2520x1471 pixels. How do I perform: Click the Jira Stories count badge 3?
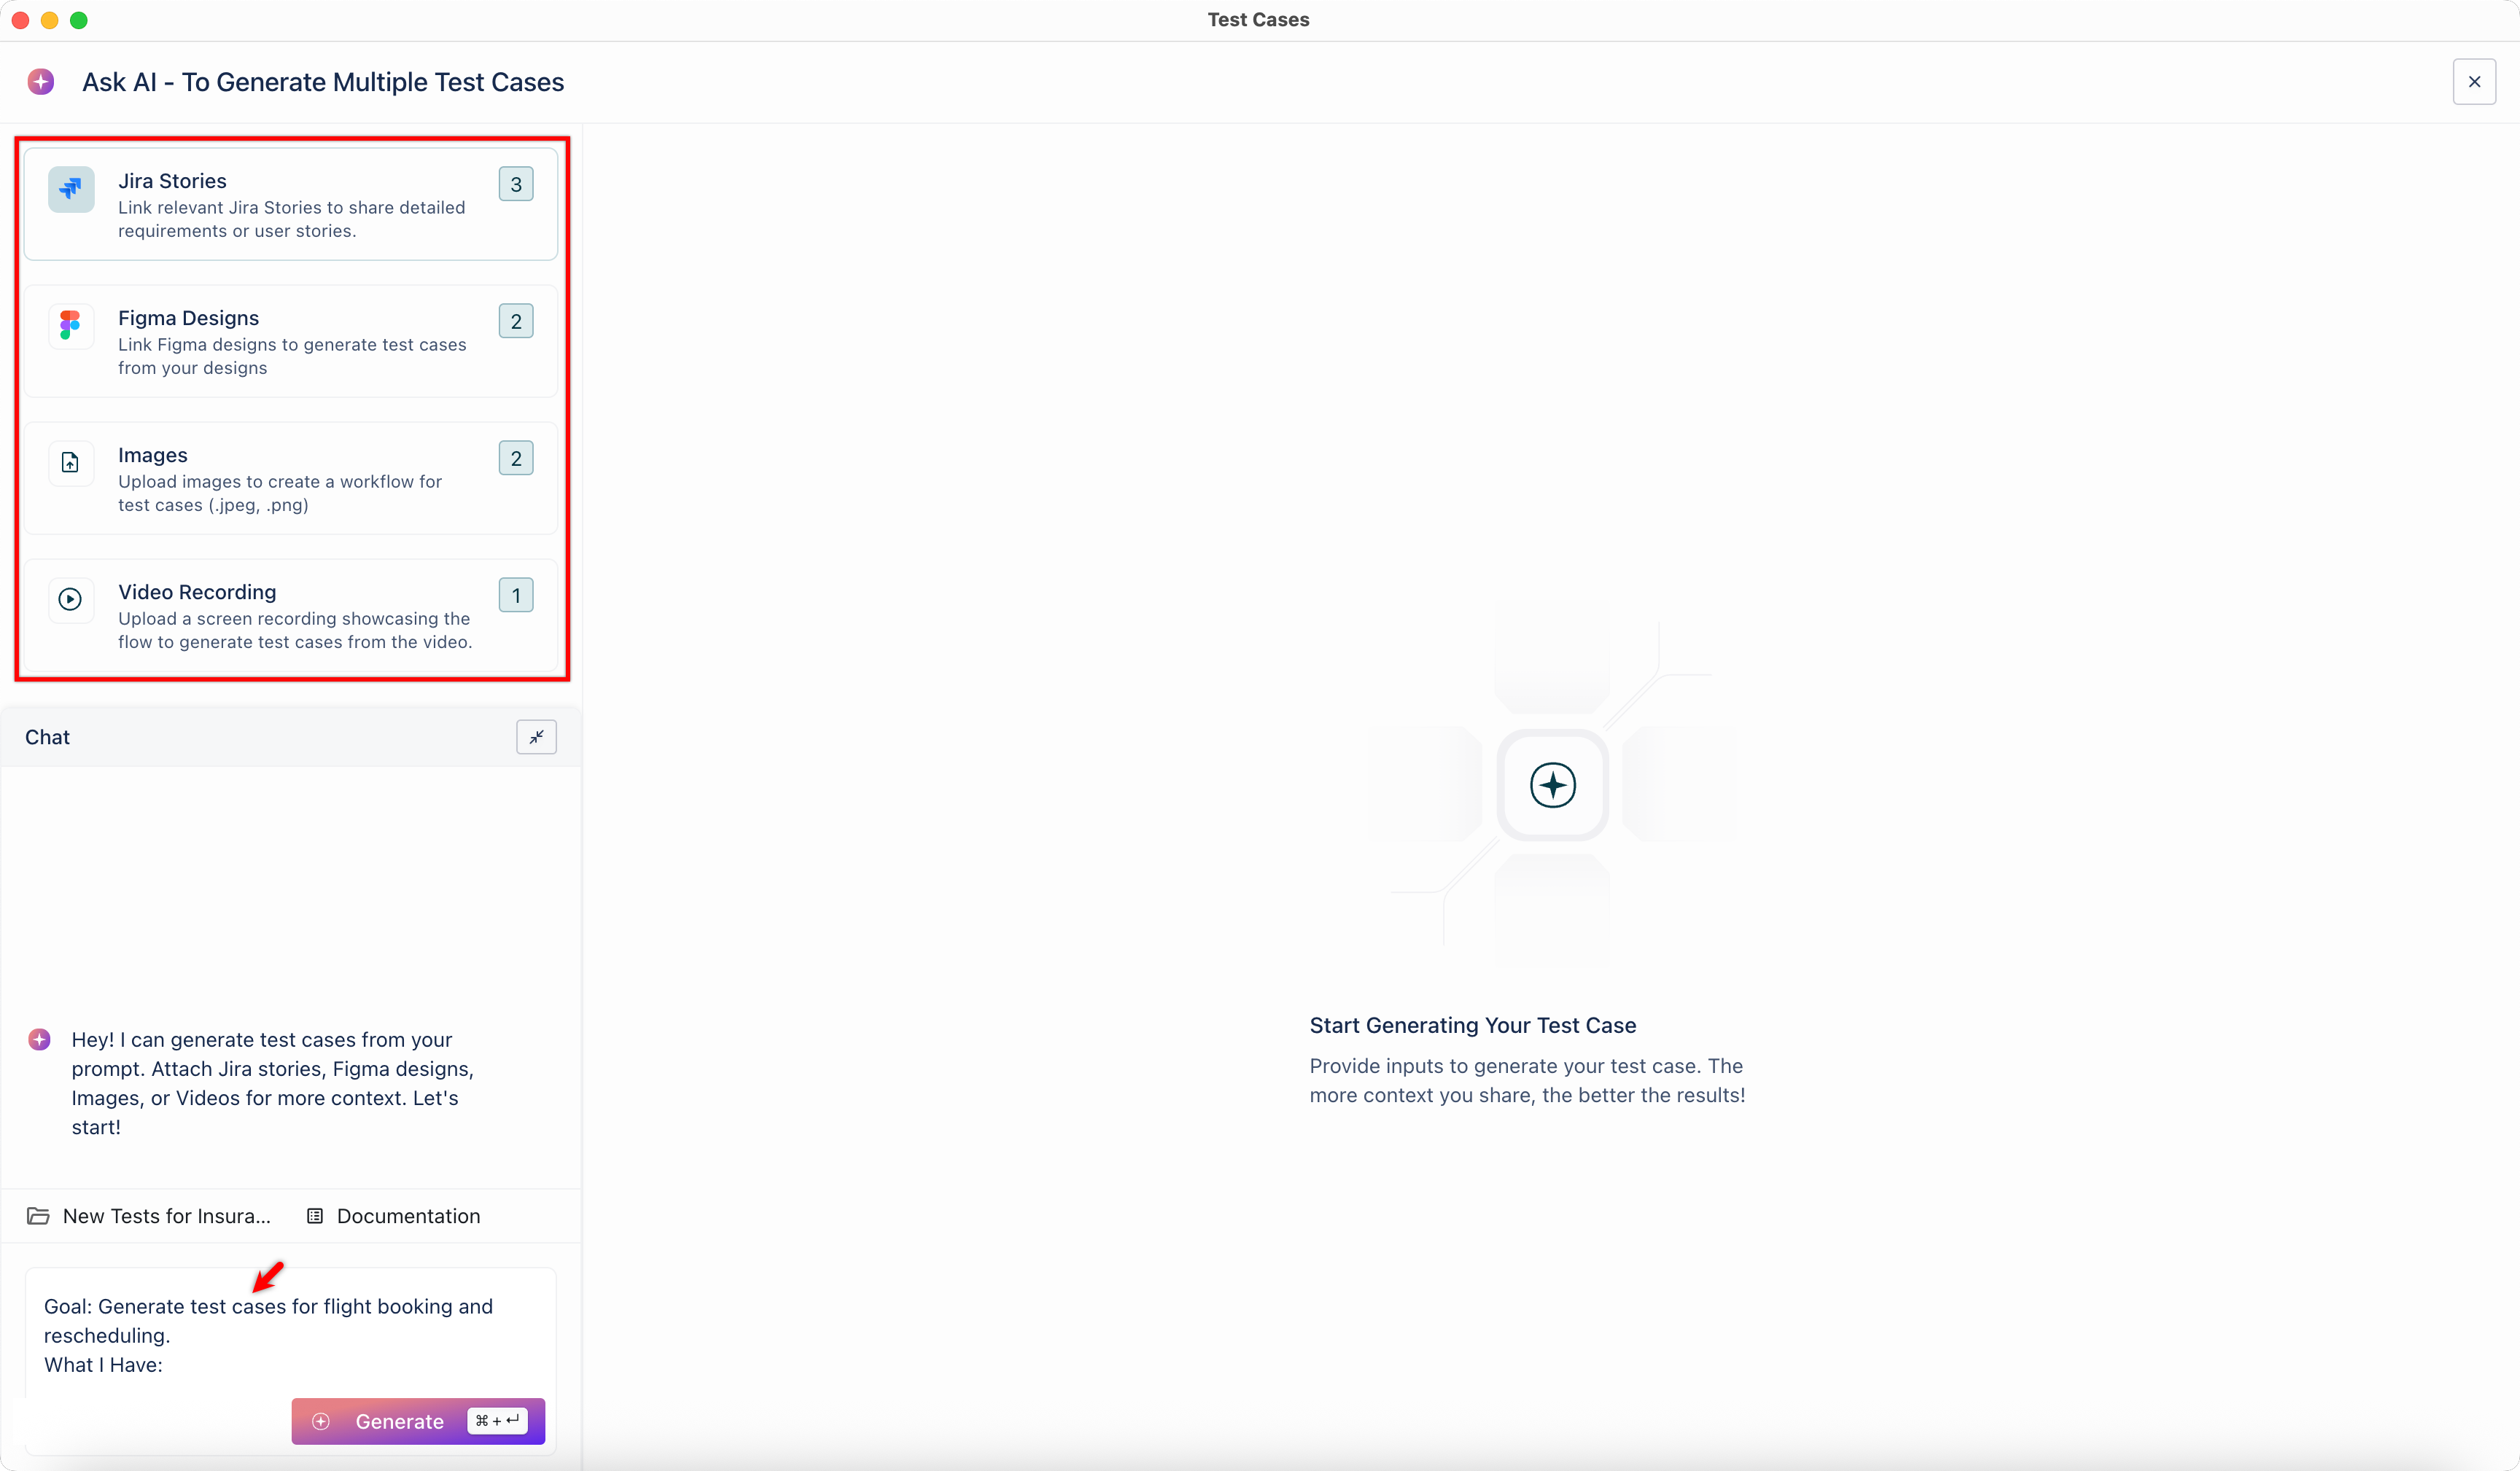[516, 185]
